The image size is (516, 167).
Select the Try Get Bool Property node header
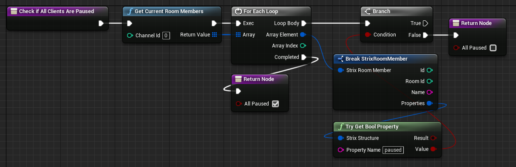click(x=387, y=126)
